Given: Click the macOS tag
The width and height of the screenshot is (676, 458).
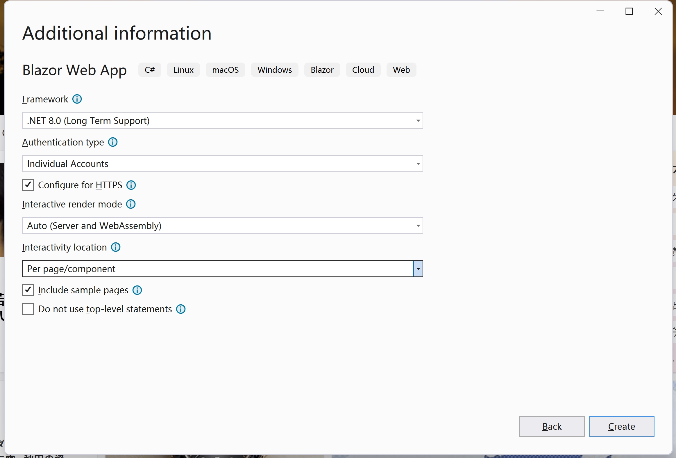Looking at the screenshot, I should point(226,70).
